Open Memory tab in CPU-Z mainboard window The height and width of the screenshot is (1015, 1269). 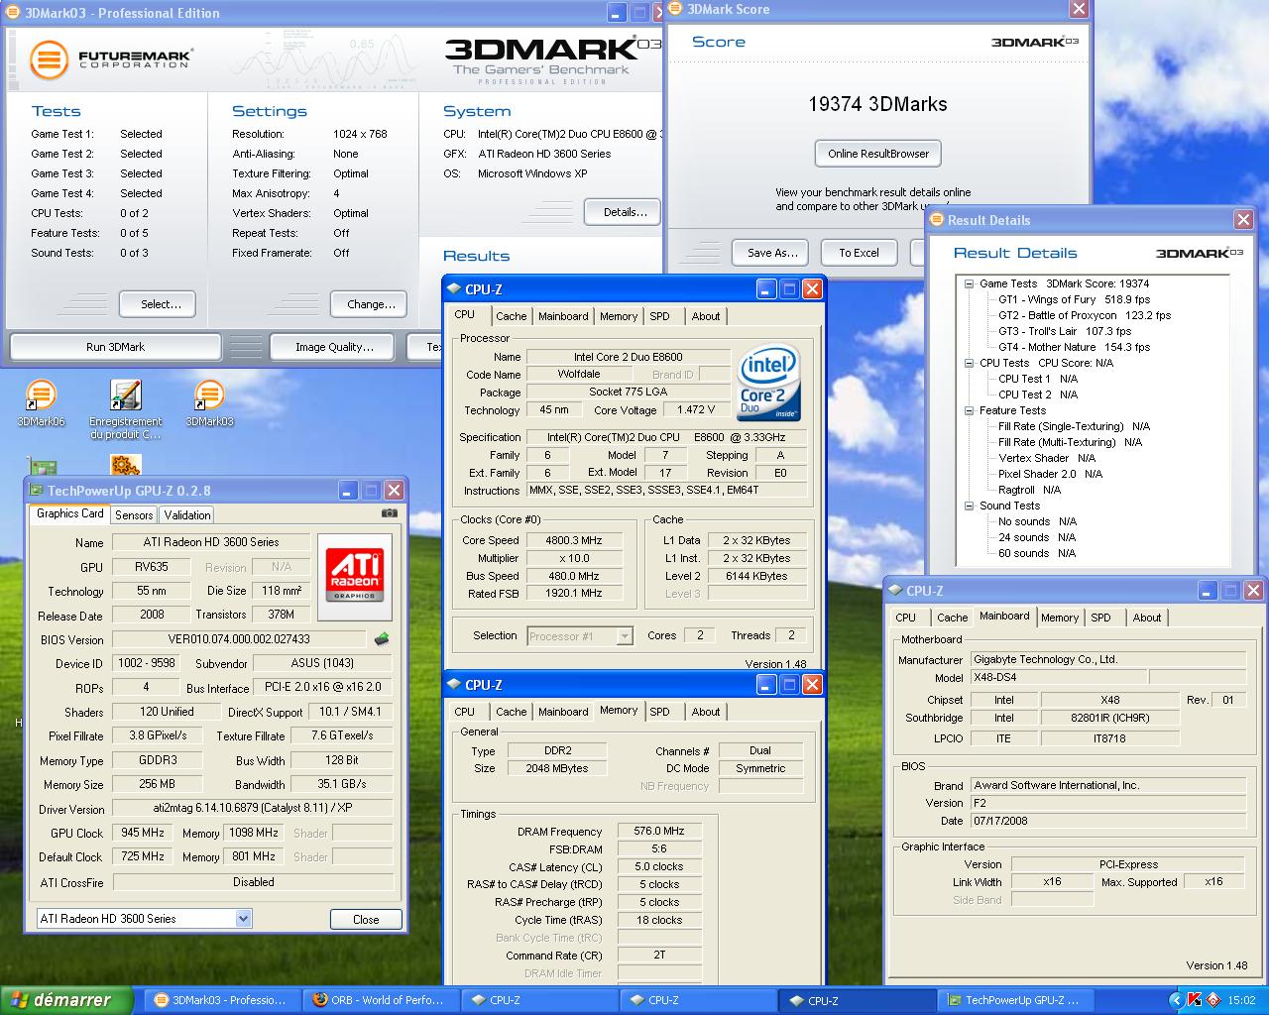click(1060, 618)
